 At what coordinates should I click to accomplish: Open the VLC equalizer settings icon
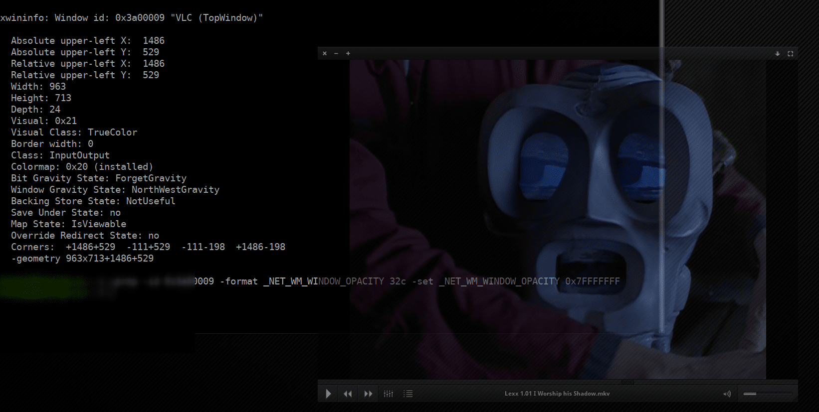(389, 394)
